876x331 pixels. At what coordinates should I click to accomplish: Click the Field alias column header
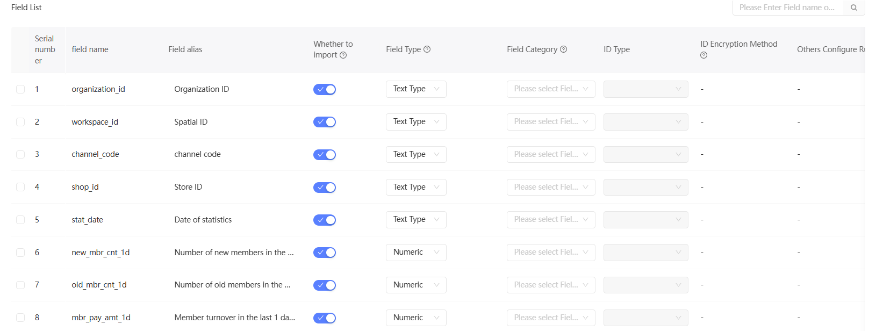[x=185, y=49]
